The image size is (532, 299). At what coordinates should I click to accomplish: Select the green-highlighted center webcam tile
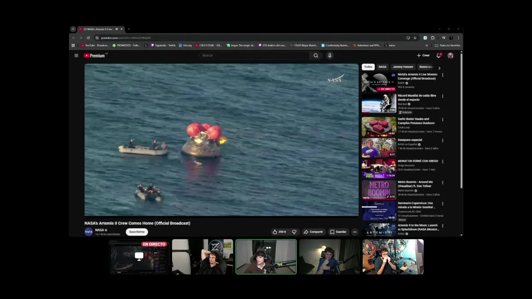click(x=266, y=257)
